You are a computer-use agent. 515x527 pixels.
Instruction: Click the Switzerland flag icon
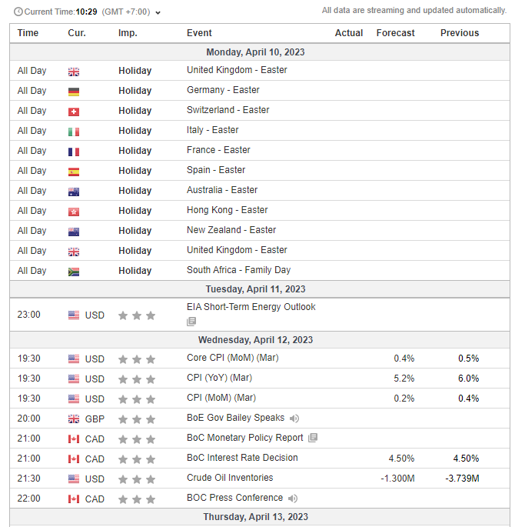[74, 111]
